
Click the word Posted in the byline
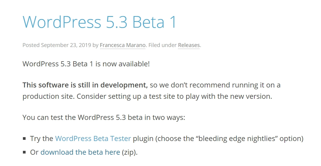[31, 45]
